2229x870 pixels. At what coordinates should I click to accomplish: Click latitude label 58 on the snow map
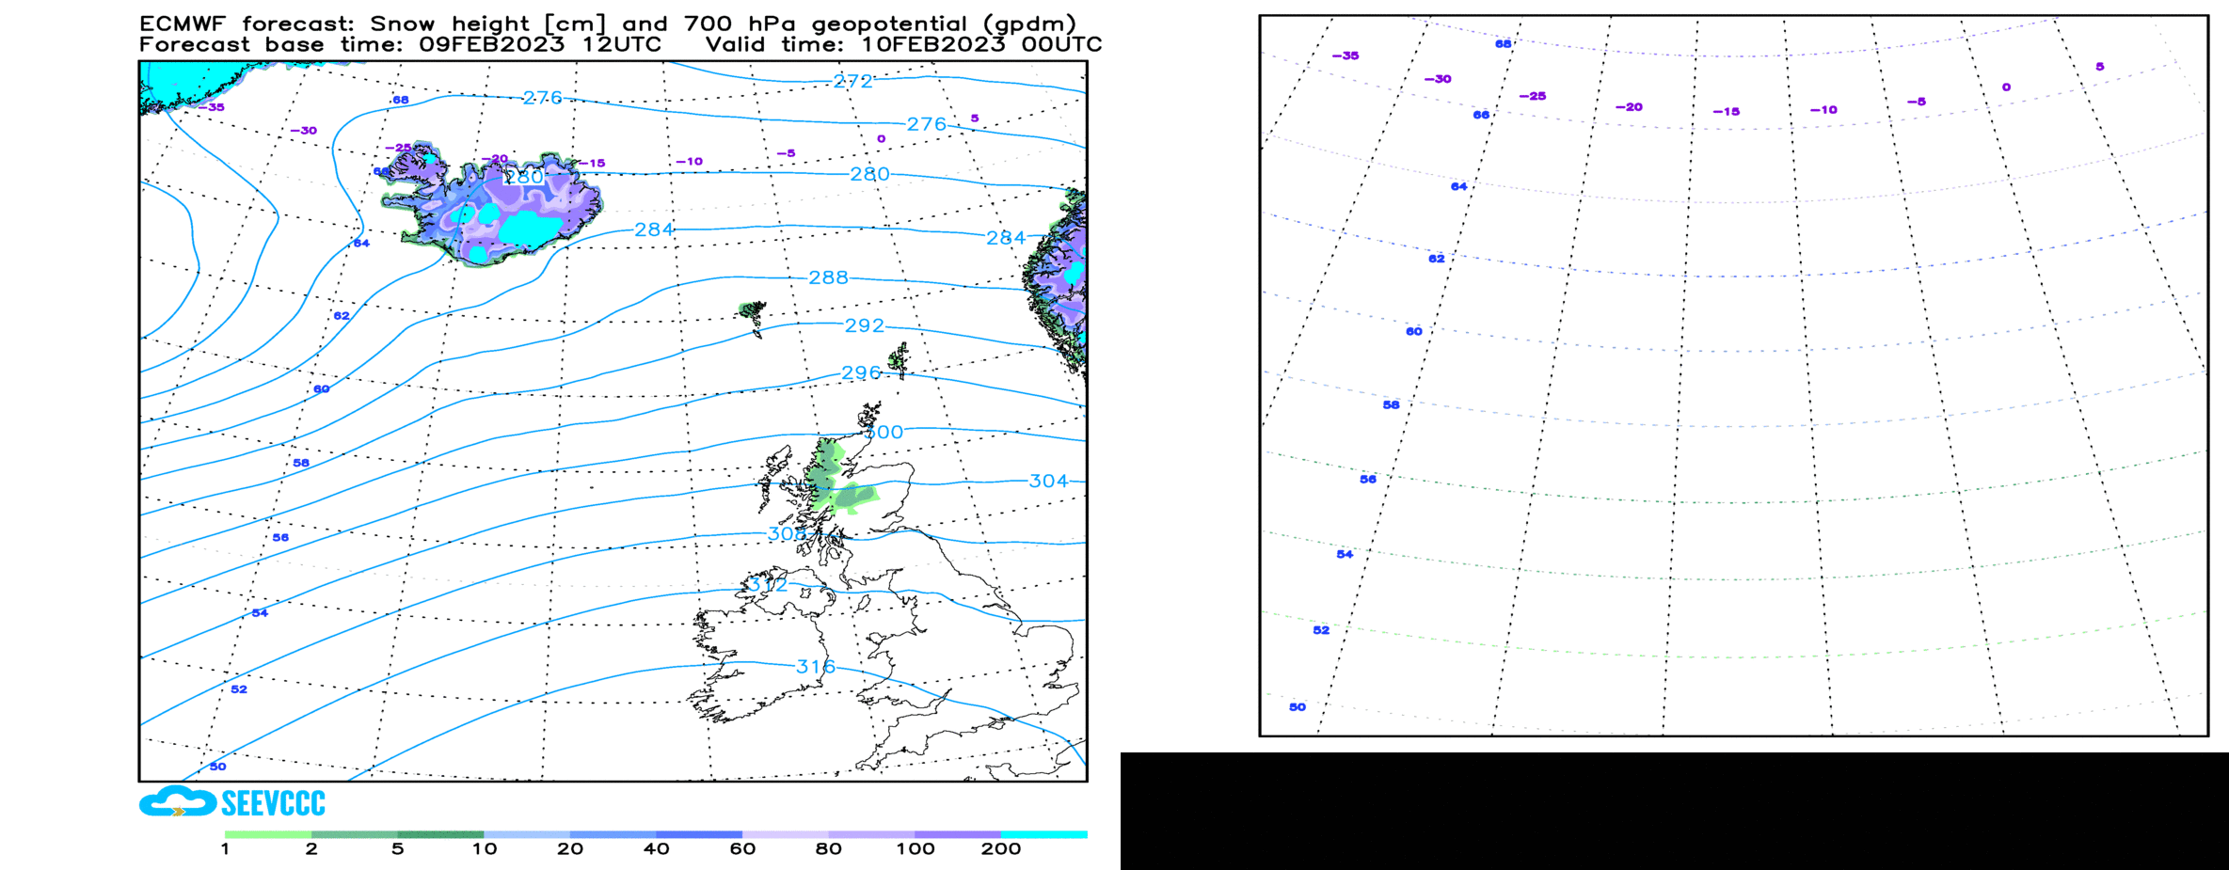click(x=301, y=463)
